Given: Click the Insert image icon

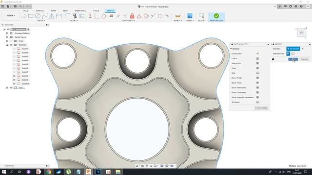Looking at the screenshot, I should 190,16.
